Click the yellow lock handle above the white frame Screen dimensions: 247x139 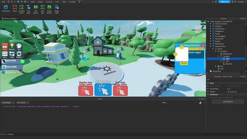182,47
